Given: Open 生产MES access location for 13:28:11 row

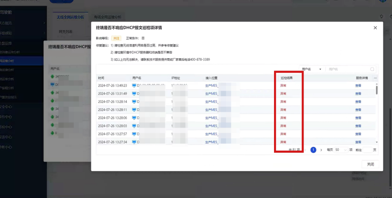Looking at the screenshot, I should 211,110.
